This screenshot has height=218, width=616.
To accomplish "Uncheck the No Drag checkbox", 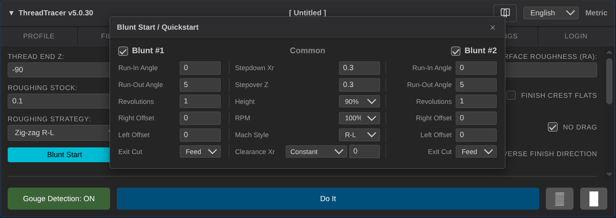I will [x=553, y=127].
